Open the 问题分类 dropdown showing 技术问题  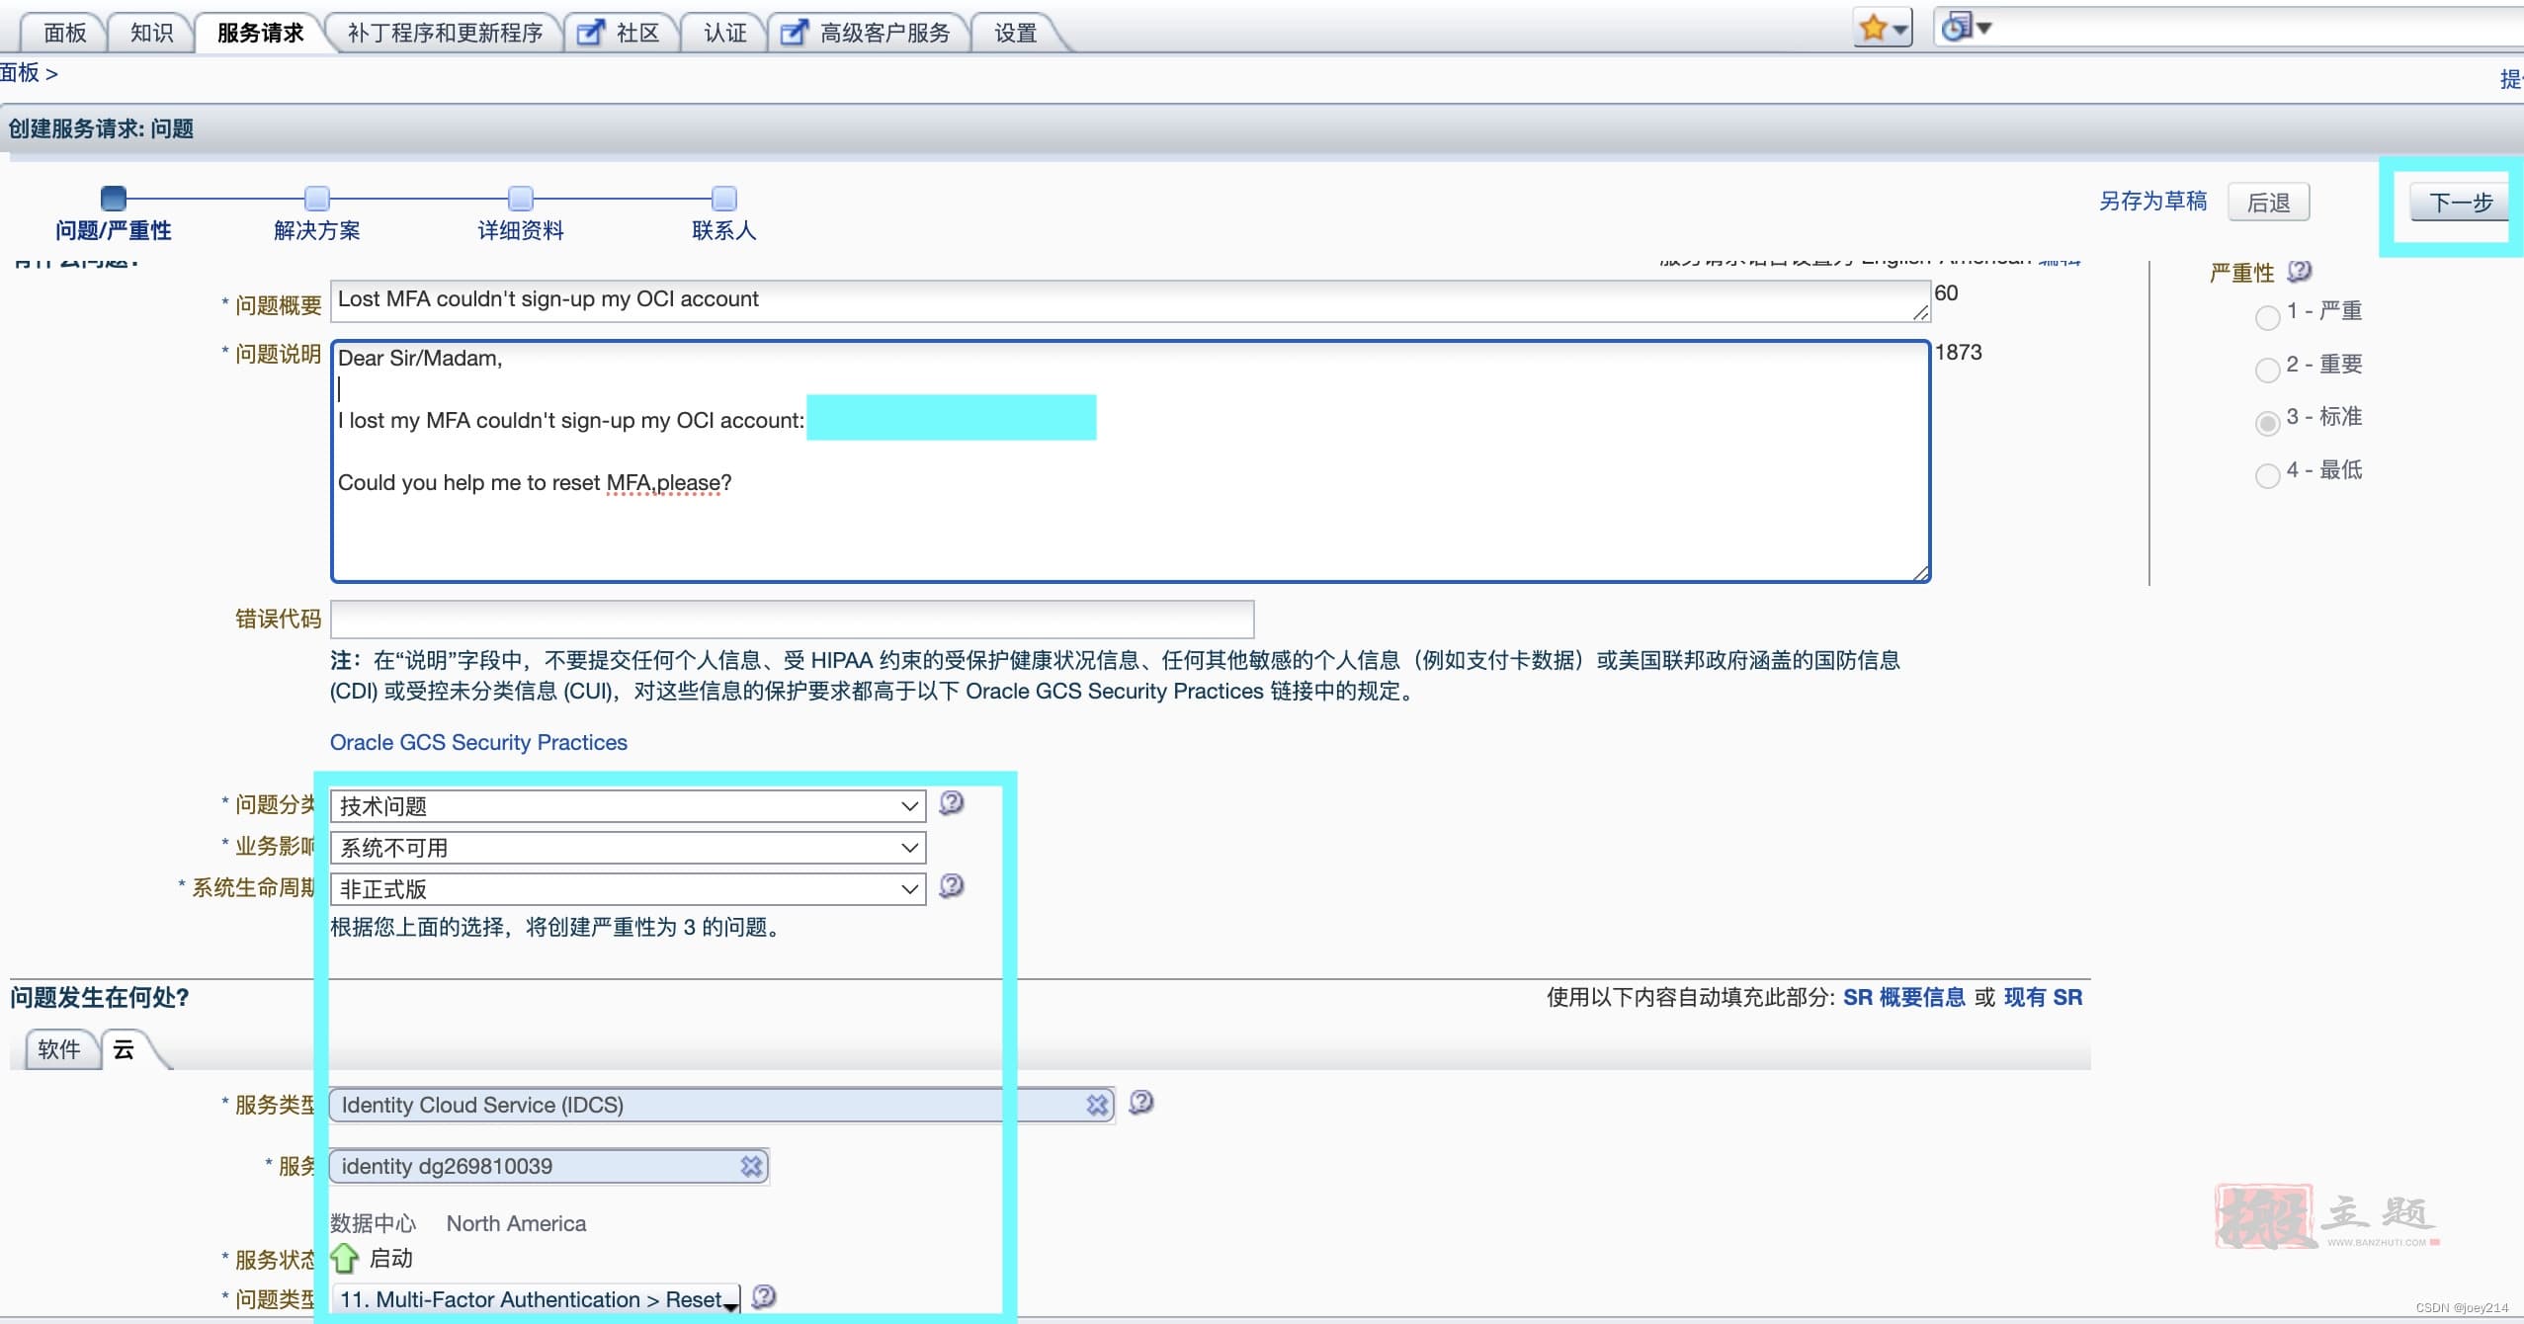coord(629,806)
